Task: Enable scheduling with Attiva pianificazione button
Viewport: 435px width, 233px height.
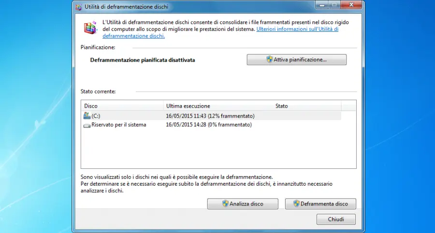Action: [x=297, y=59]
